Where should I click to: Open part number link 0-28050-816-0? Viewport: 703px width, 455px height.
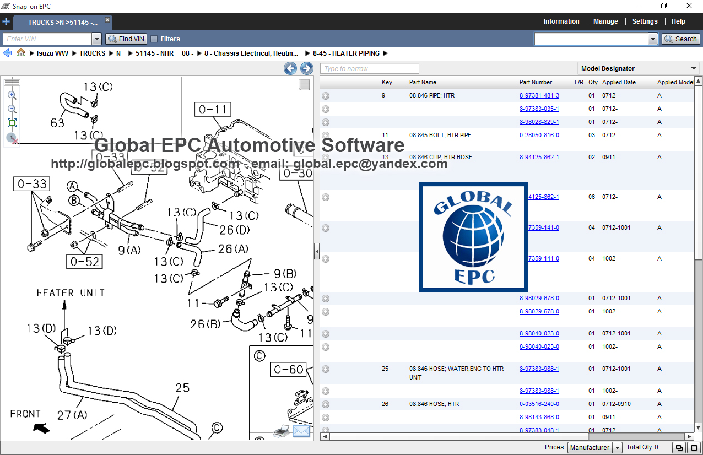pyautogui.click(x=539, y=135)
